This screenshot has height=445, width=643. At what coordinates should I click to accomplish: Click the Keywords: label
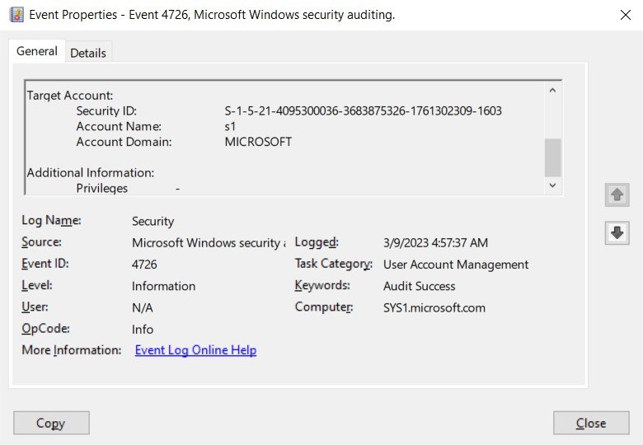[322, 285]
